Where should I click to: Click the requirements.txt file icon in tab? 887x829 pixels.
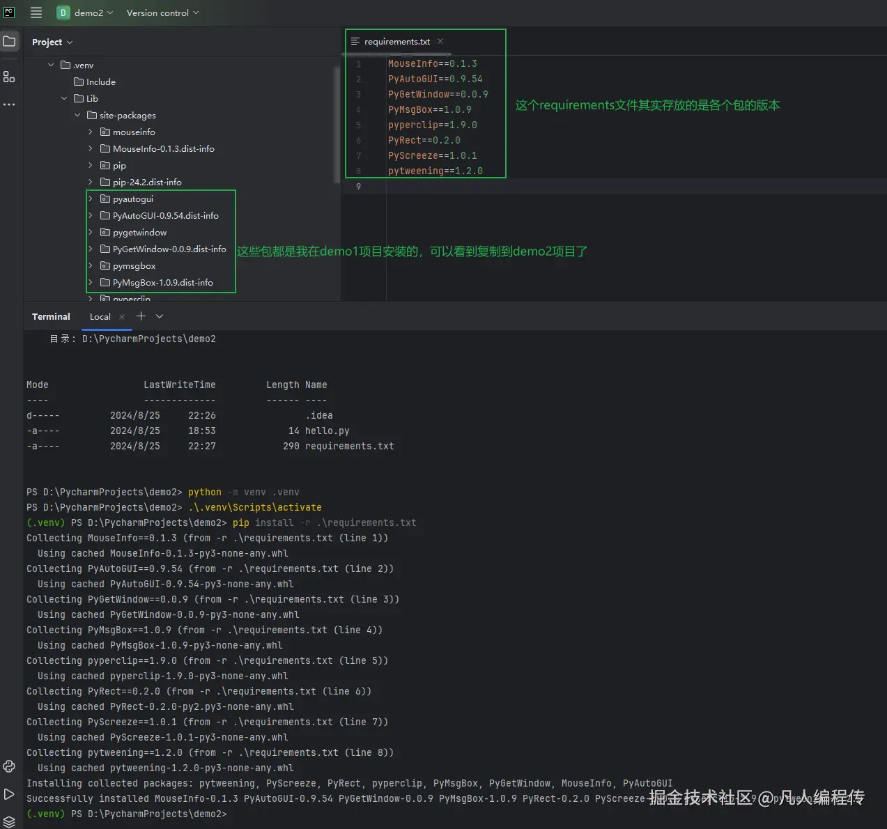[x=355, y=42]
